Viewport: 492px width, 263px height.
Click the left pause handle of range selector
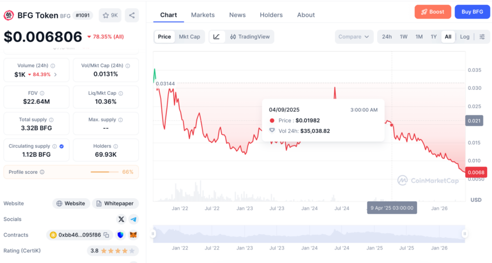[153, 234]
